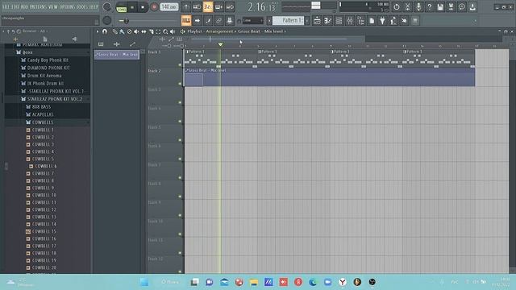The width and height of the screenshot is (516, 290).
Task: Toggle loop recording button
Action: click(230, 6)
